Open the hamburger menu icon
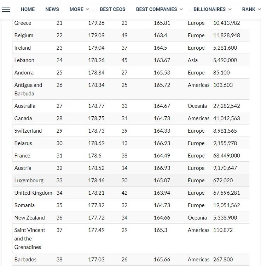261x266 pixels. 6,9
